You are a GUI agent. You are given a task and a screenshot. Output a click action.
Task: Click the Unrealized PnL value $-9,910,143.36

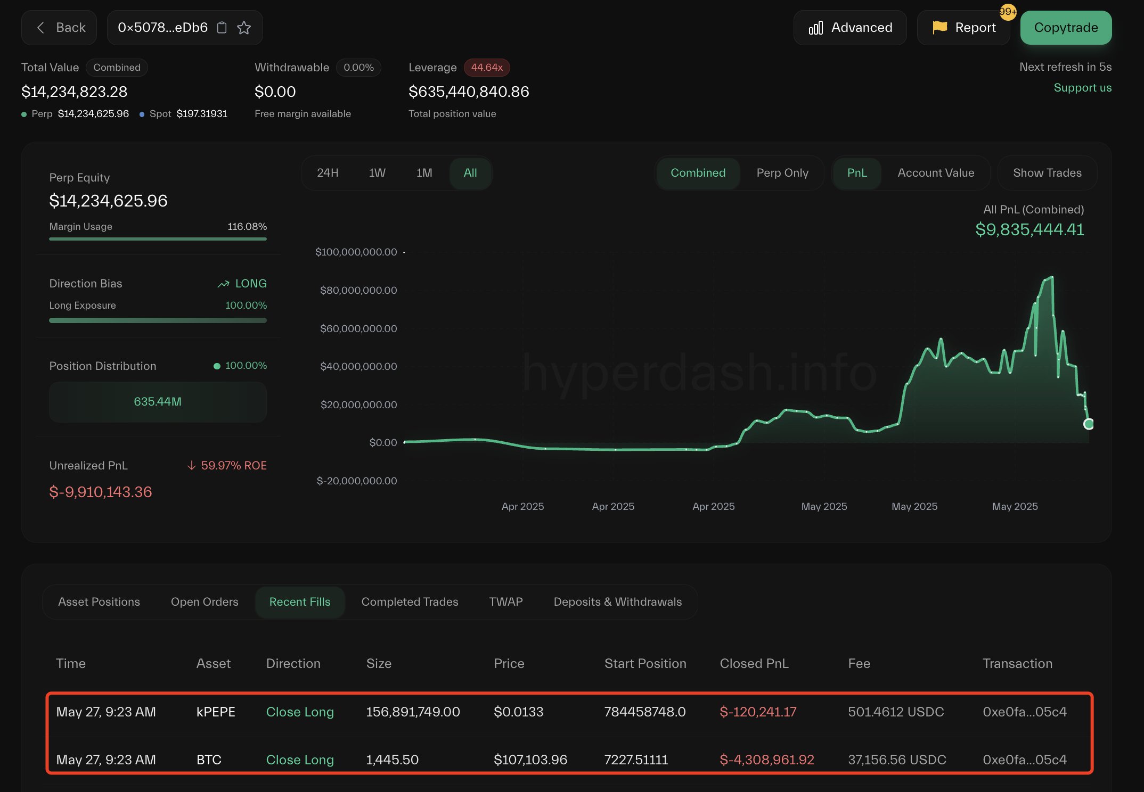pyautogui.click(x=101, y=492)
